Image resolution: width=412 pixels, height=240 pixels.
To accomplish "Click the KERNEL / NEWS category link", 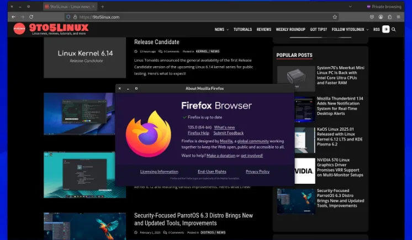I will click(x=208, y=51).
